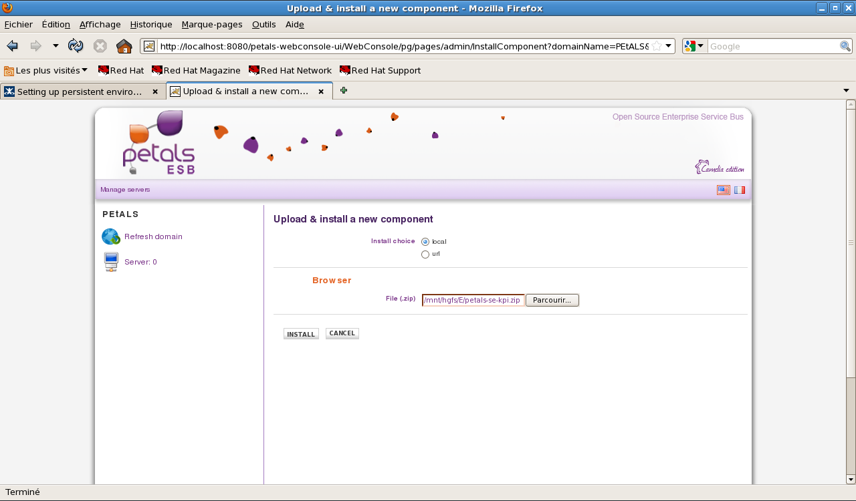Open the Google search engine dropdown
The image size is (856, 501).
point(694,46)
